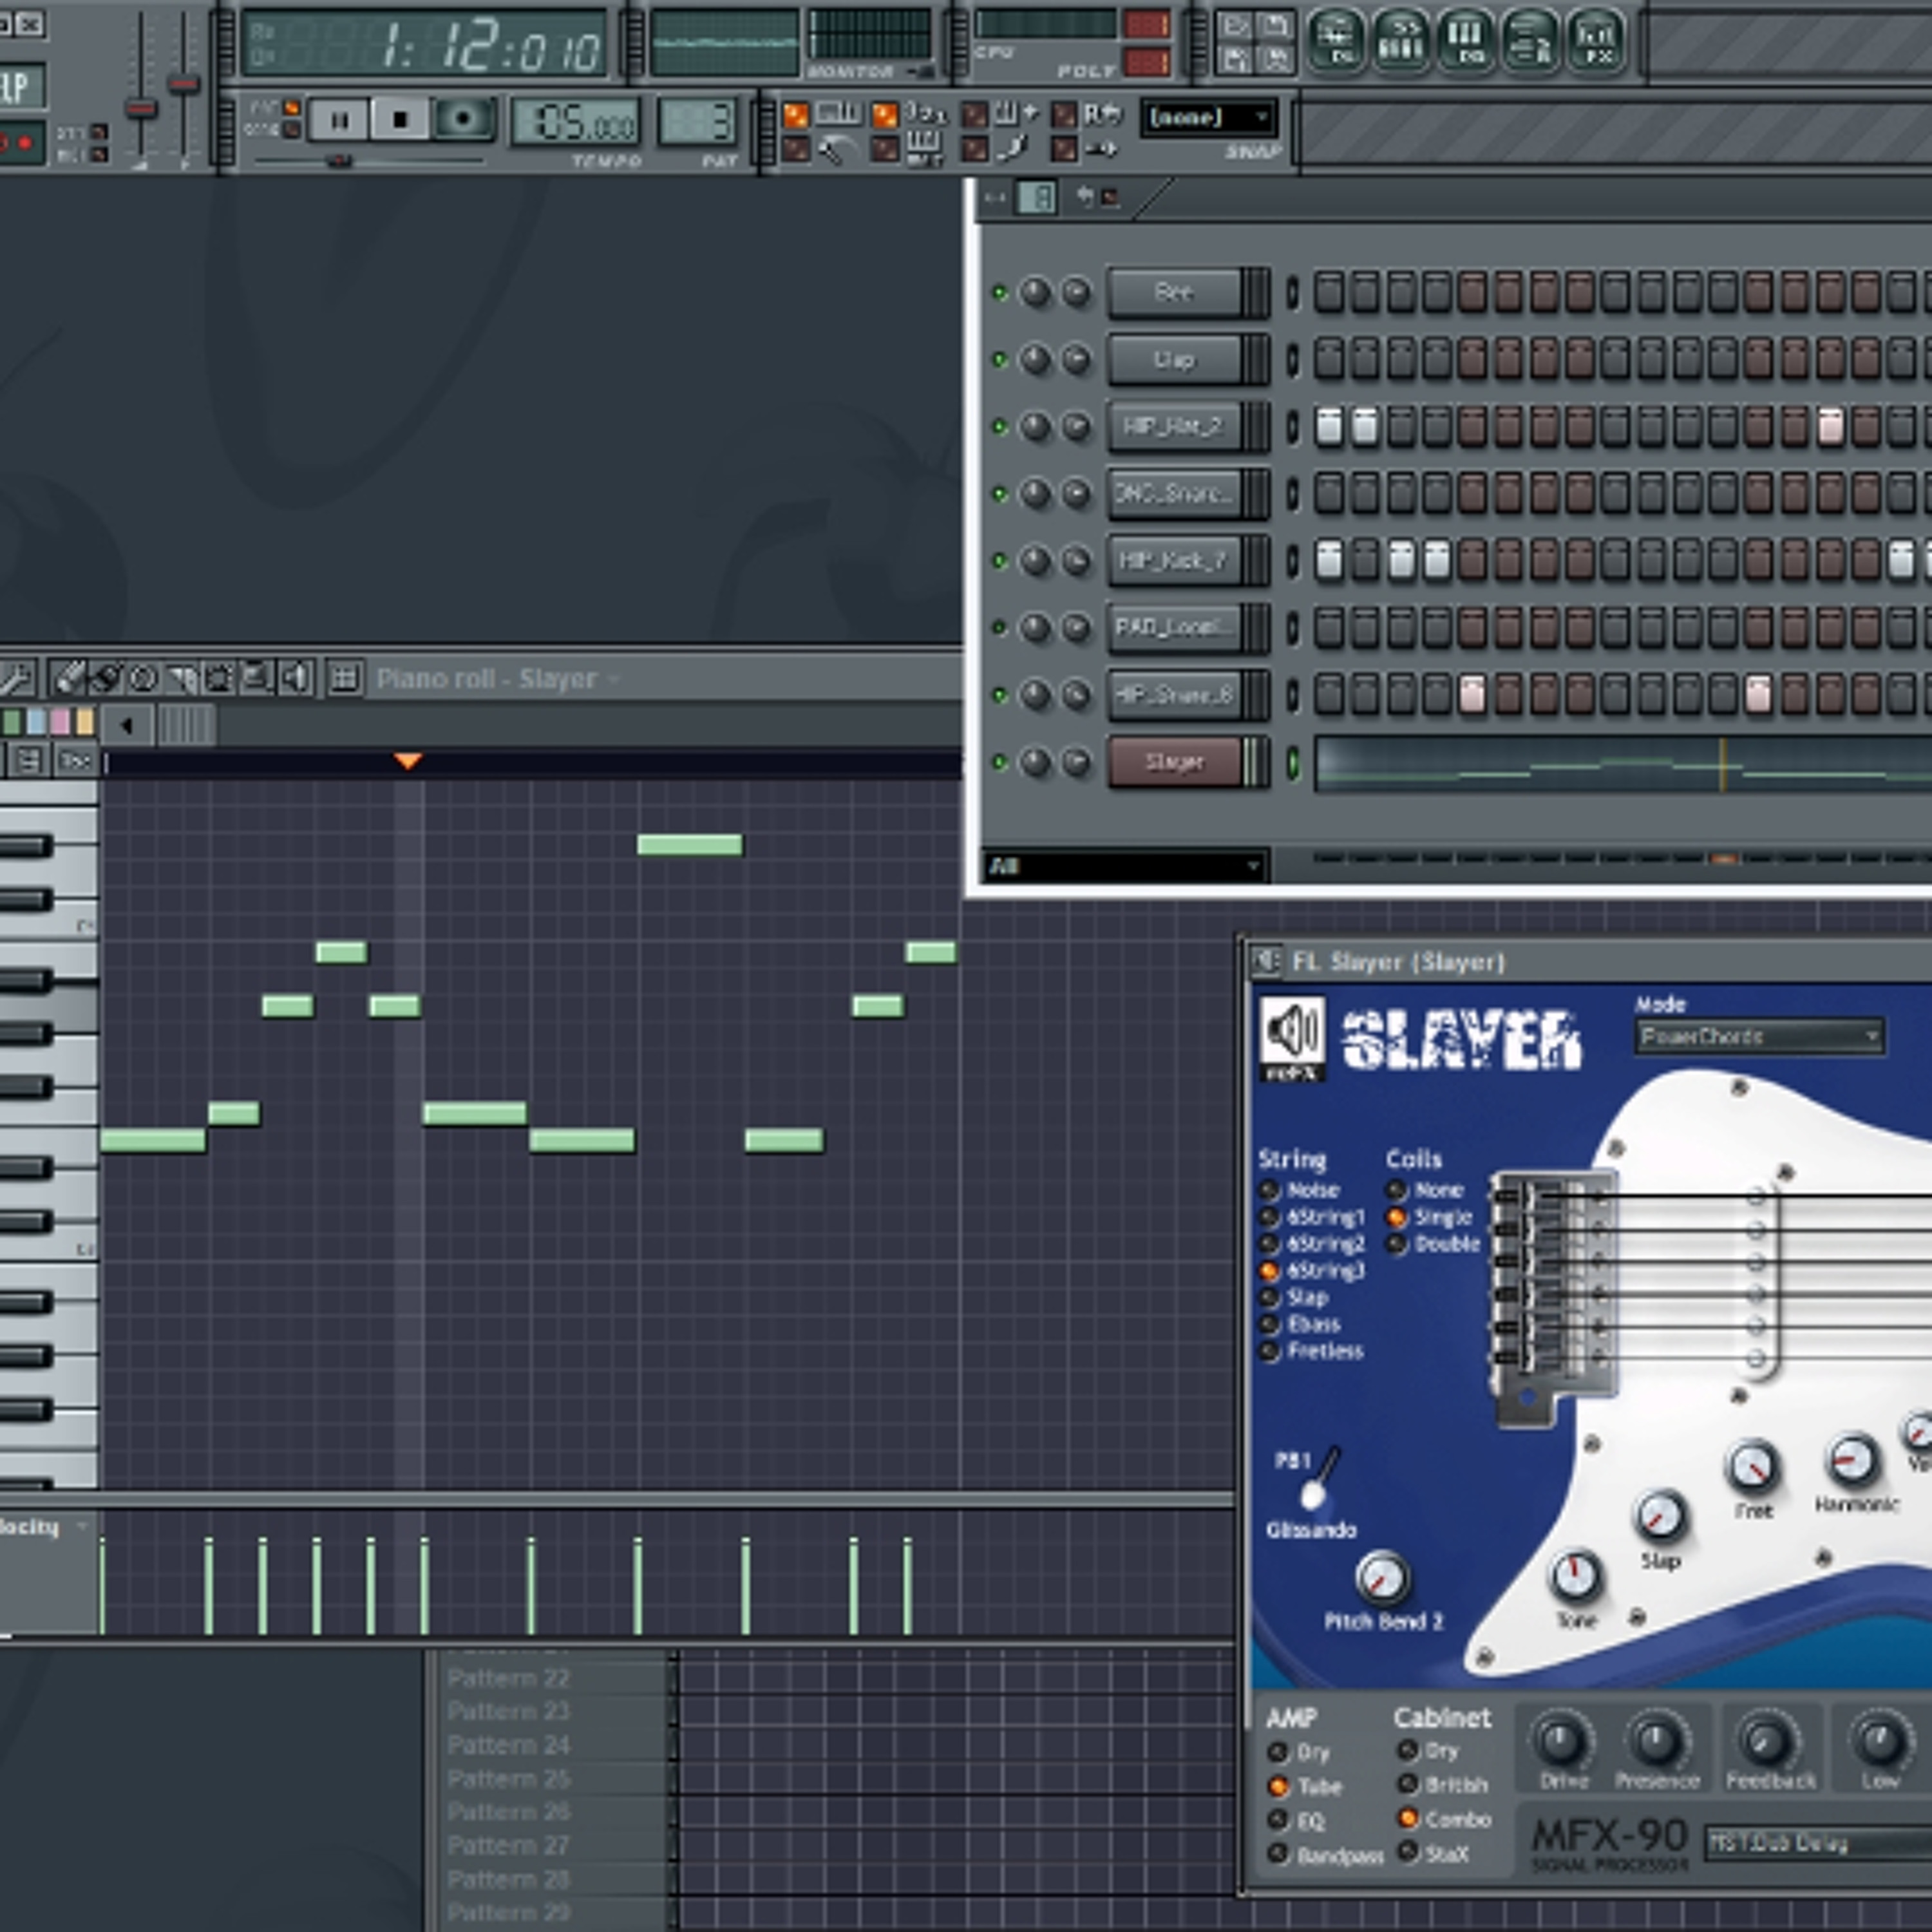Open the Snap dropdown showing (none)
Viewport: 1932px width, 1932px height.
click(1209, 118)
